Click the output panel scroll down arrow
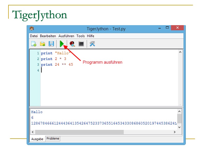The width and height of the screenshot is (205, 154). (x=179, y=127)
